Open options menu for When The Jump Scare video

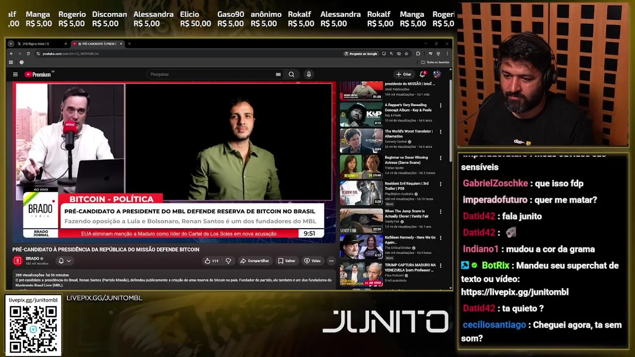click(441, 212)
